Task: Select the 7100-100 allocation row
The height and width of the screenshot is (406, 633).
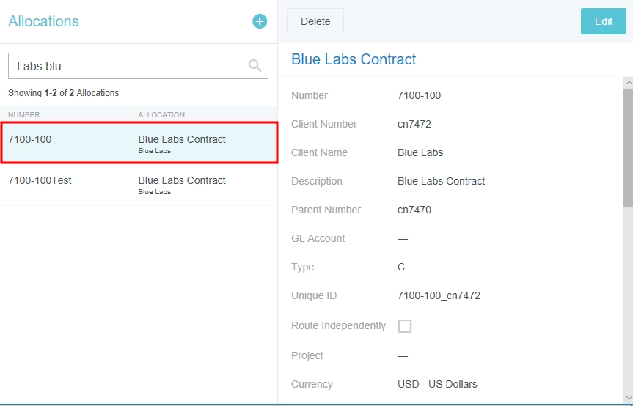Action: tap(139, 143)
